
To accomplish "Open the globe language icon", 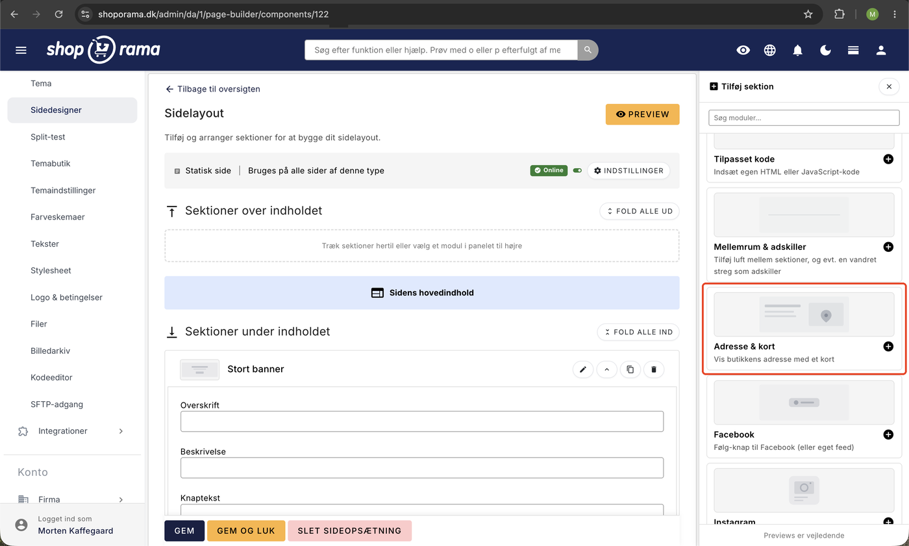I will pyautogui.click(x=770, y=50).
